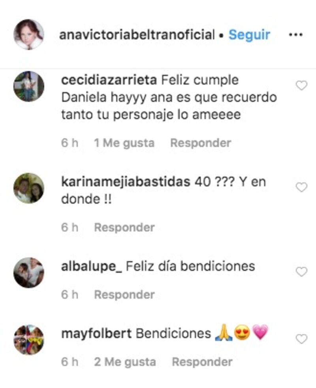Screen dimensions: 316x388
Task: Show who liked: 1 Me gusta
Action: coord(124,143)
